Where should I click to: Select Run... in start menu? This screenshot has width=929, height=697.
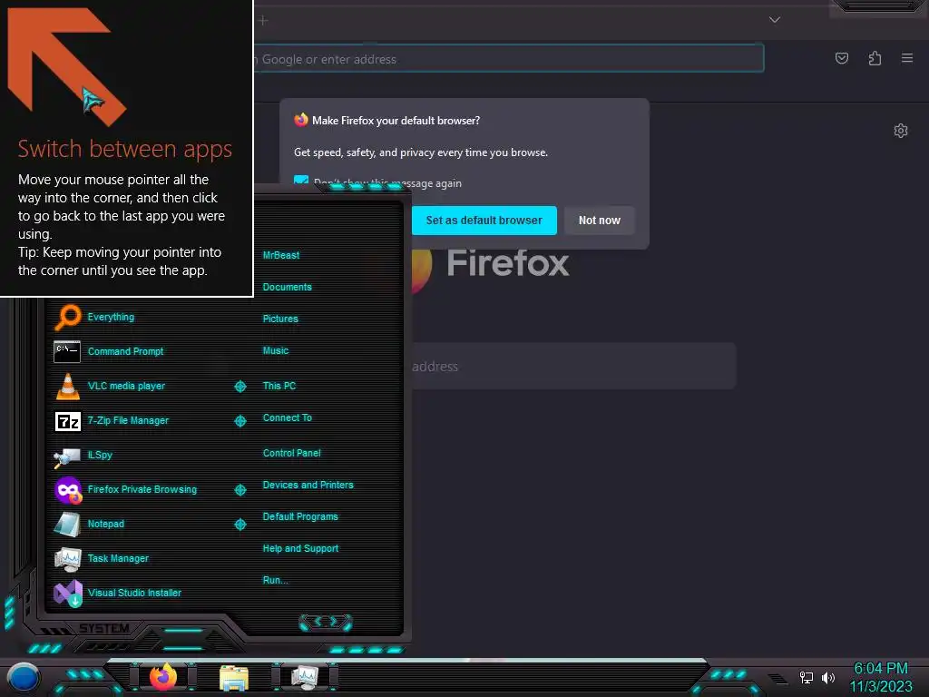[275, 580]
